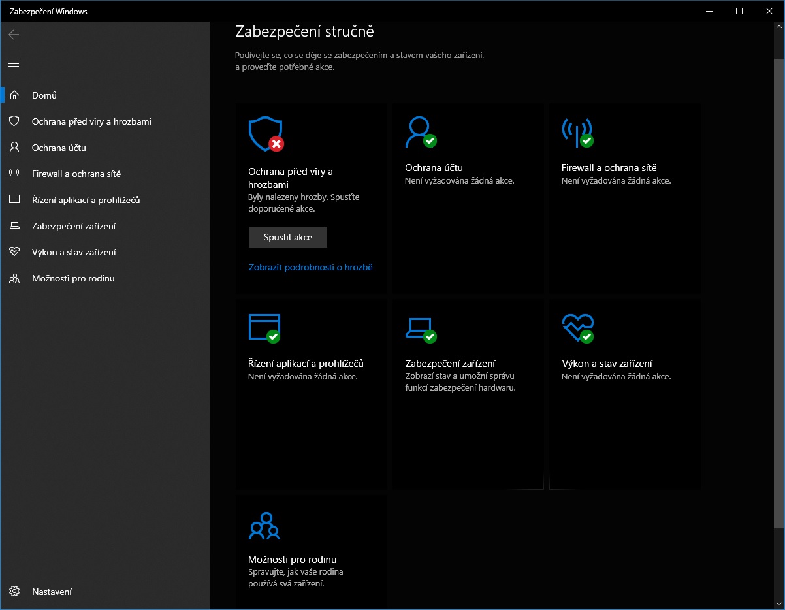Click the laptop icon next to Zabezpečení zařízení in sidebar
785x610 pixels.
pyautogui.click(x=14, y=226)
